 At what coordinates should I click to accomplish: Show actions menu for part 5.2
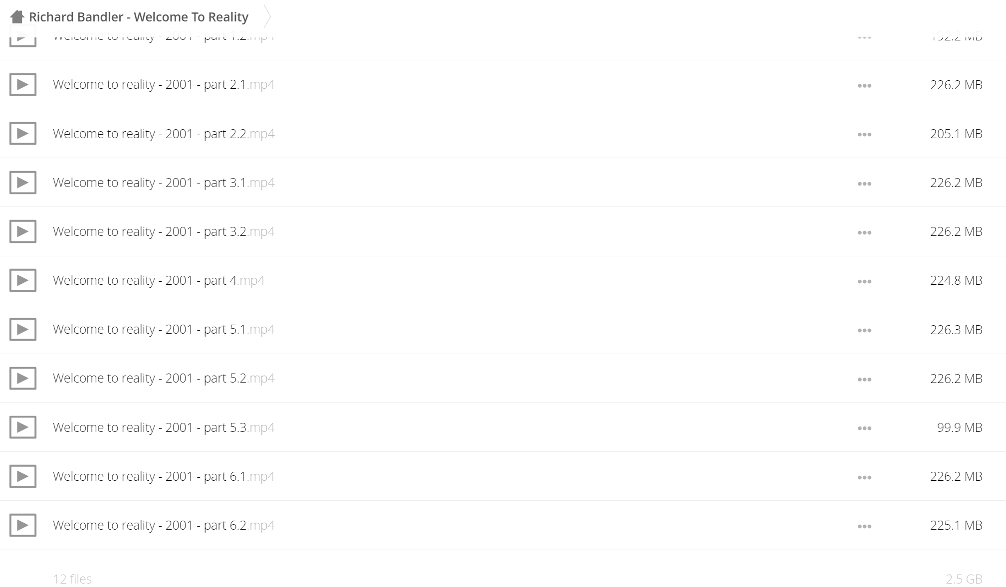[x=864, y=380]
